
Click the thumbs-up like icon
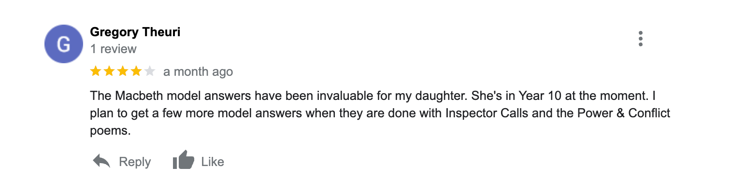click(x=183, y=161)
